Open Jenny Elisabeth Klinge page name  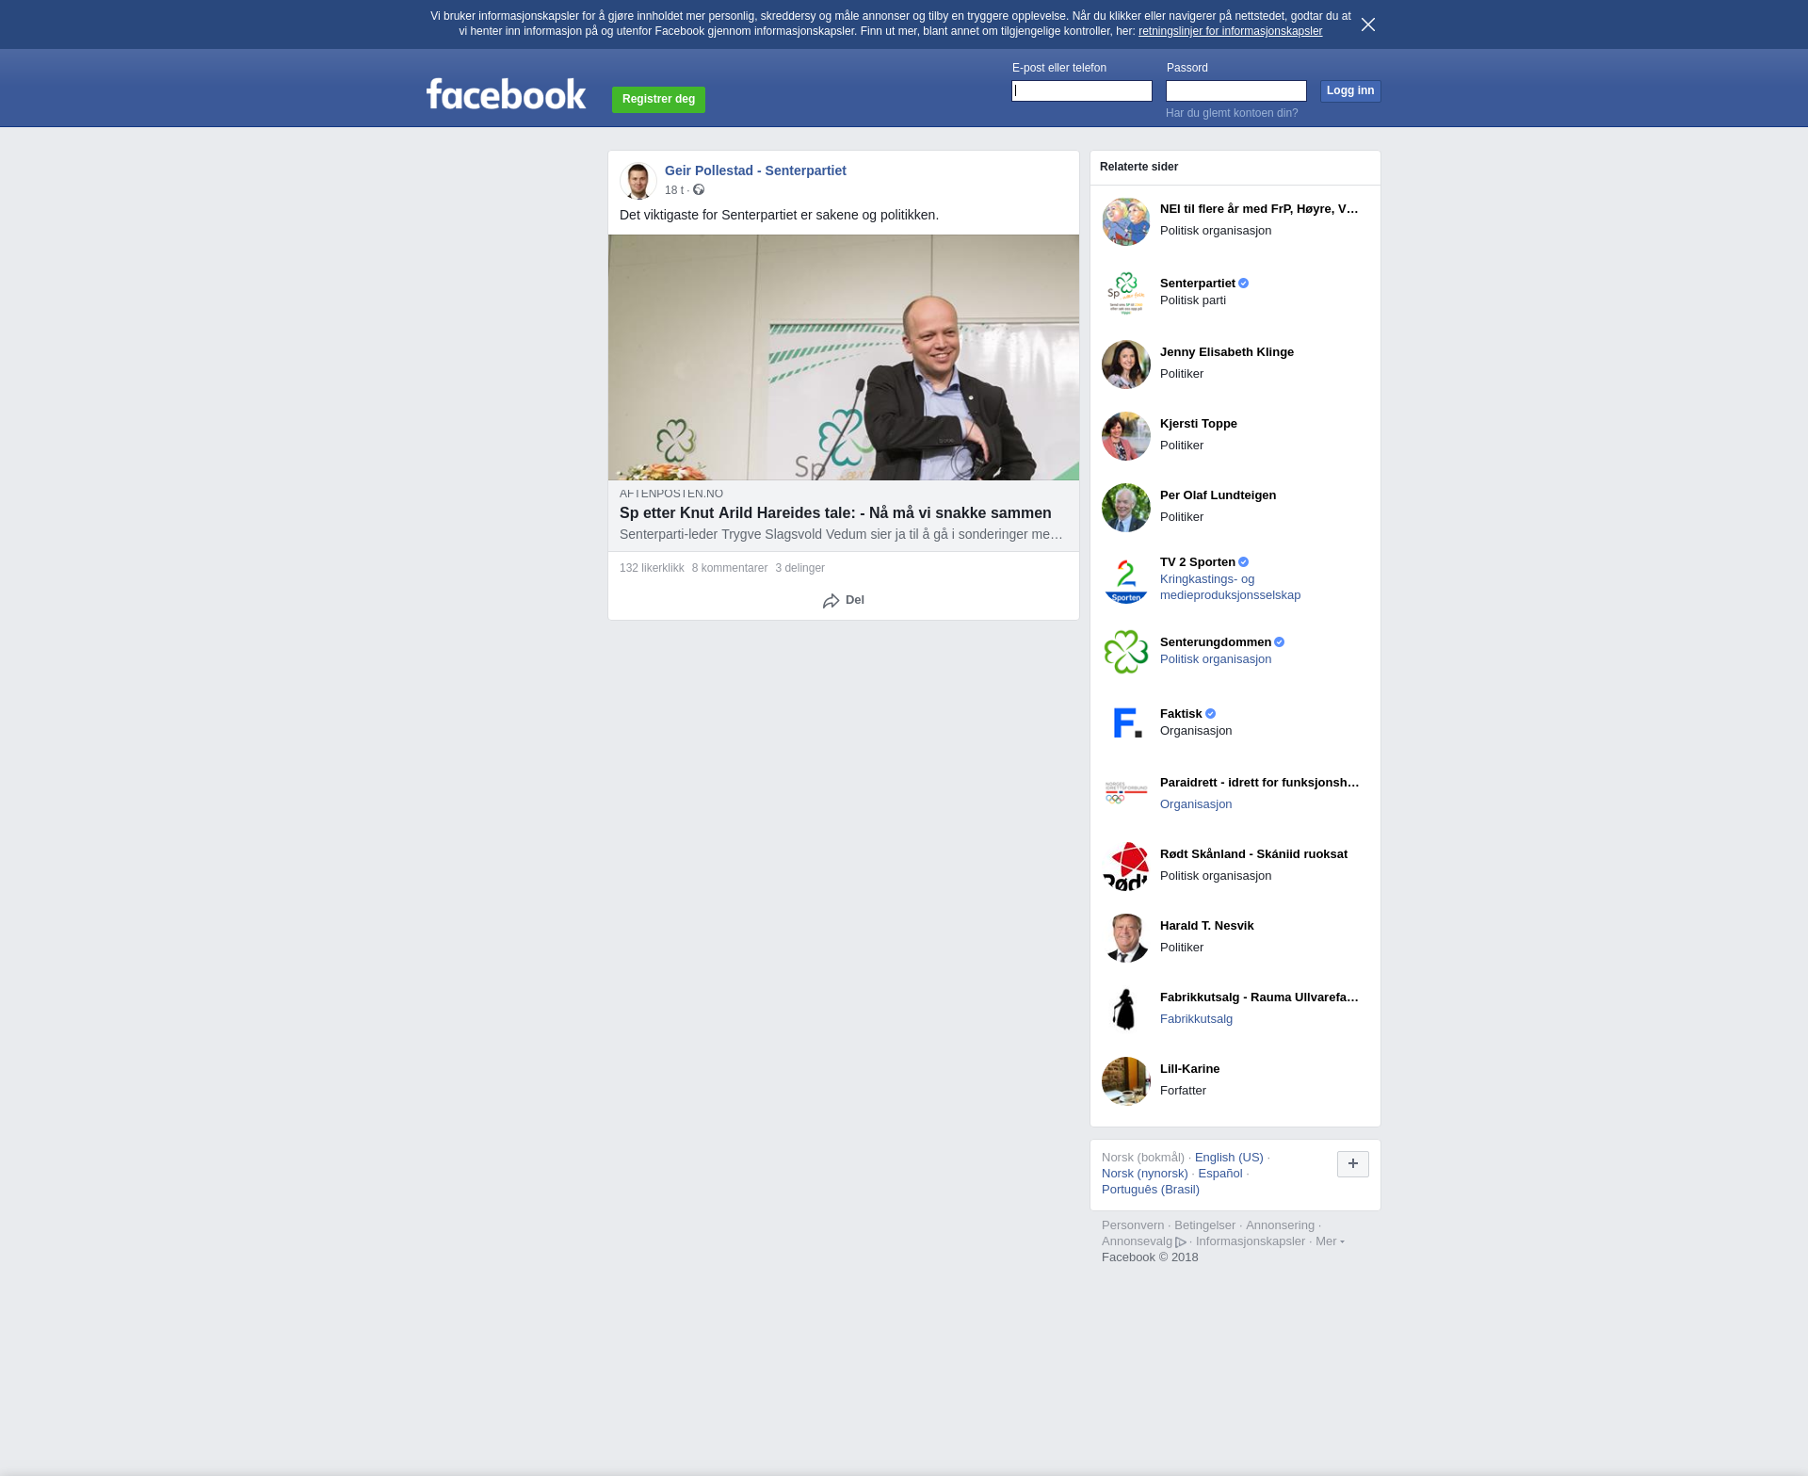[1227, 352]
